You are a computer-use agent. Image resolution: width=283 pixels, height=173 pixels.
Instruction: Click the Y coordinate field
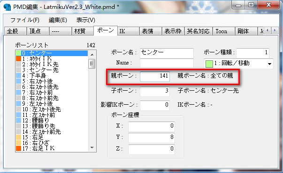(152, 137)
